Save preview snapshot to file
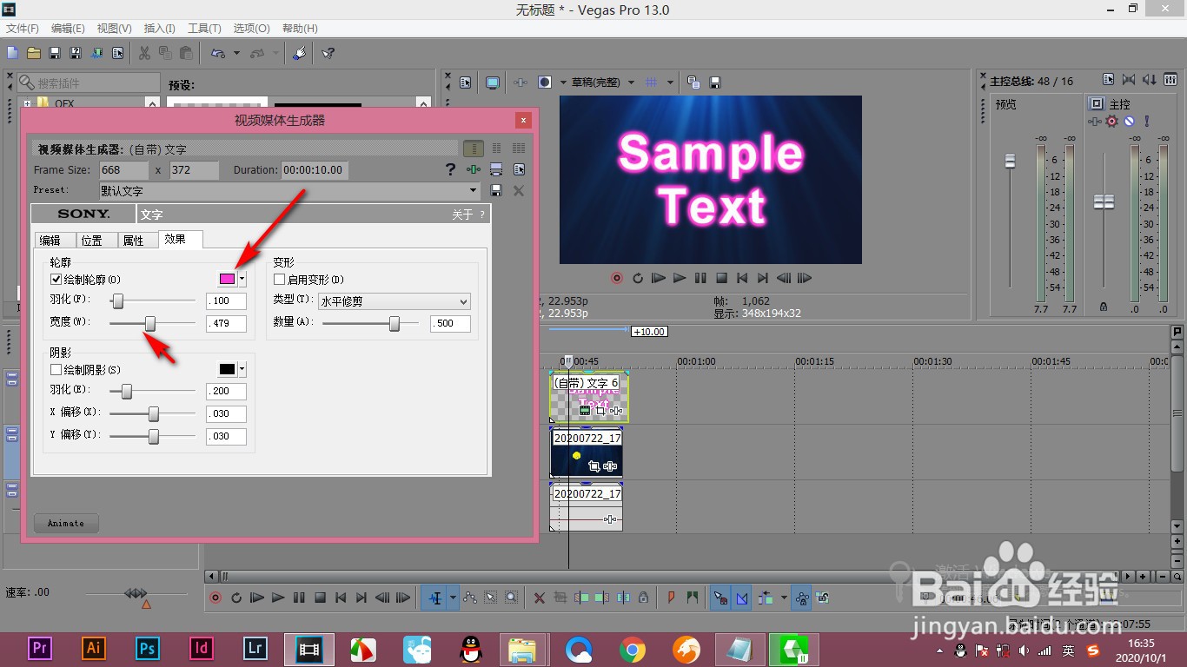Viewport: 1187px width, 667px height. [714, 83]
